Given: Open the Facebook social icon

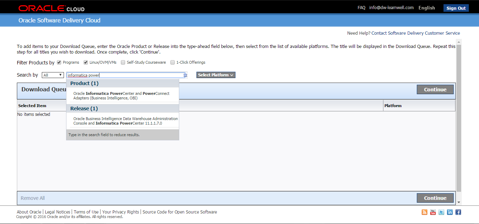Looking at the screenshot, I should coord(458,212).
